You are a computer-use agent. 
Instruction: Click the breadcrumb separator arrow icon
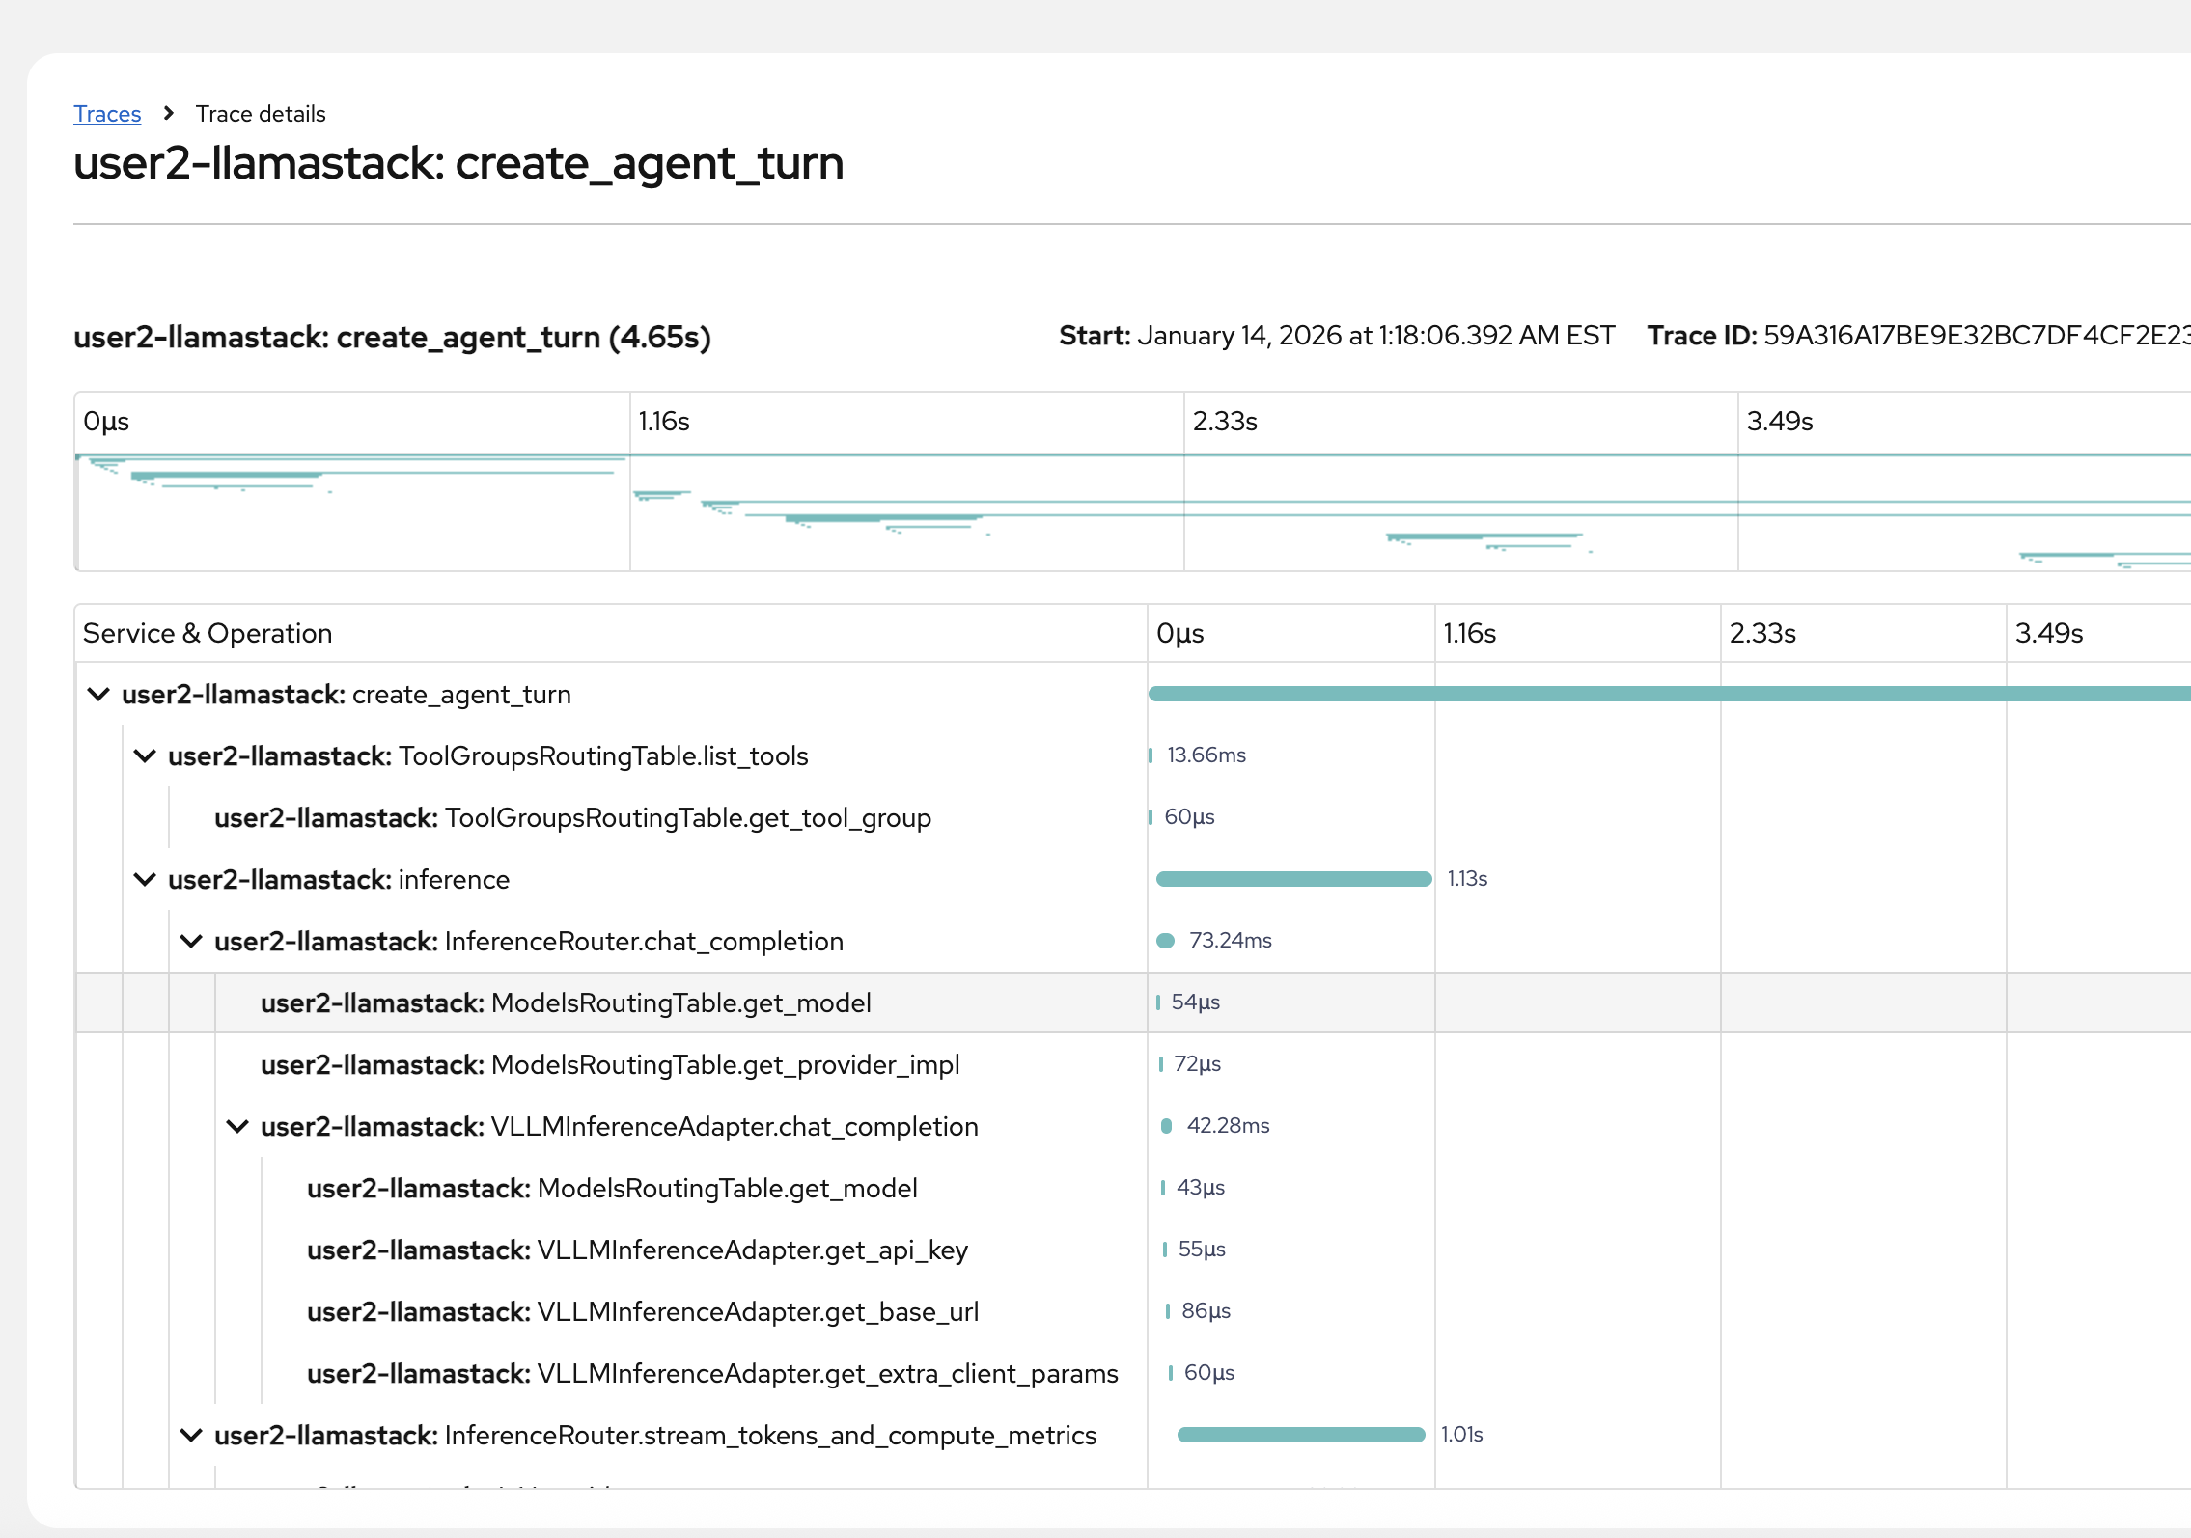pos(169,114)
